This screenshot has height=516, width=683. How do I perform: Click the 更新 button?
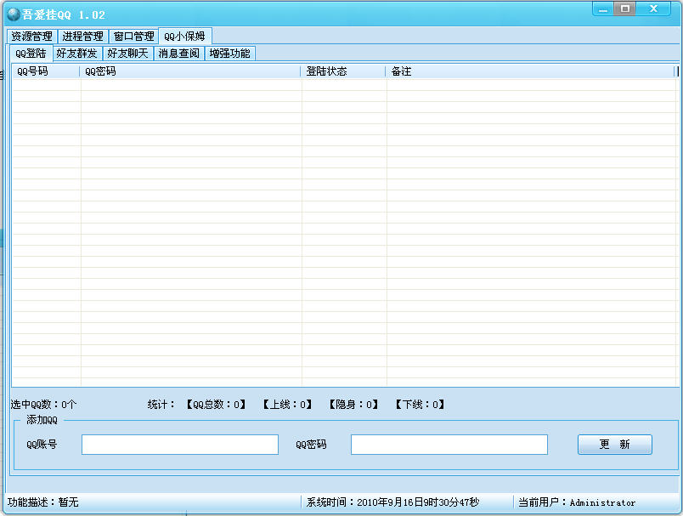pyautogui.click(x=614, y=445)
